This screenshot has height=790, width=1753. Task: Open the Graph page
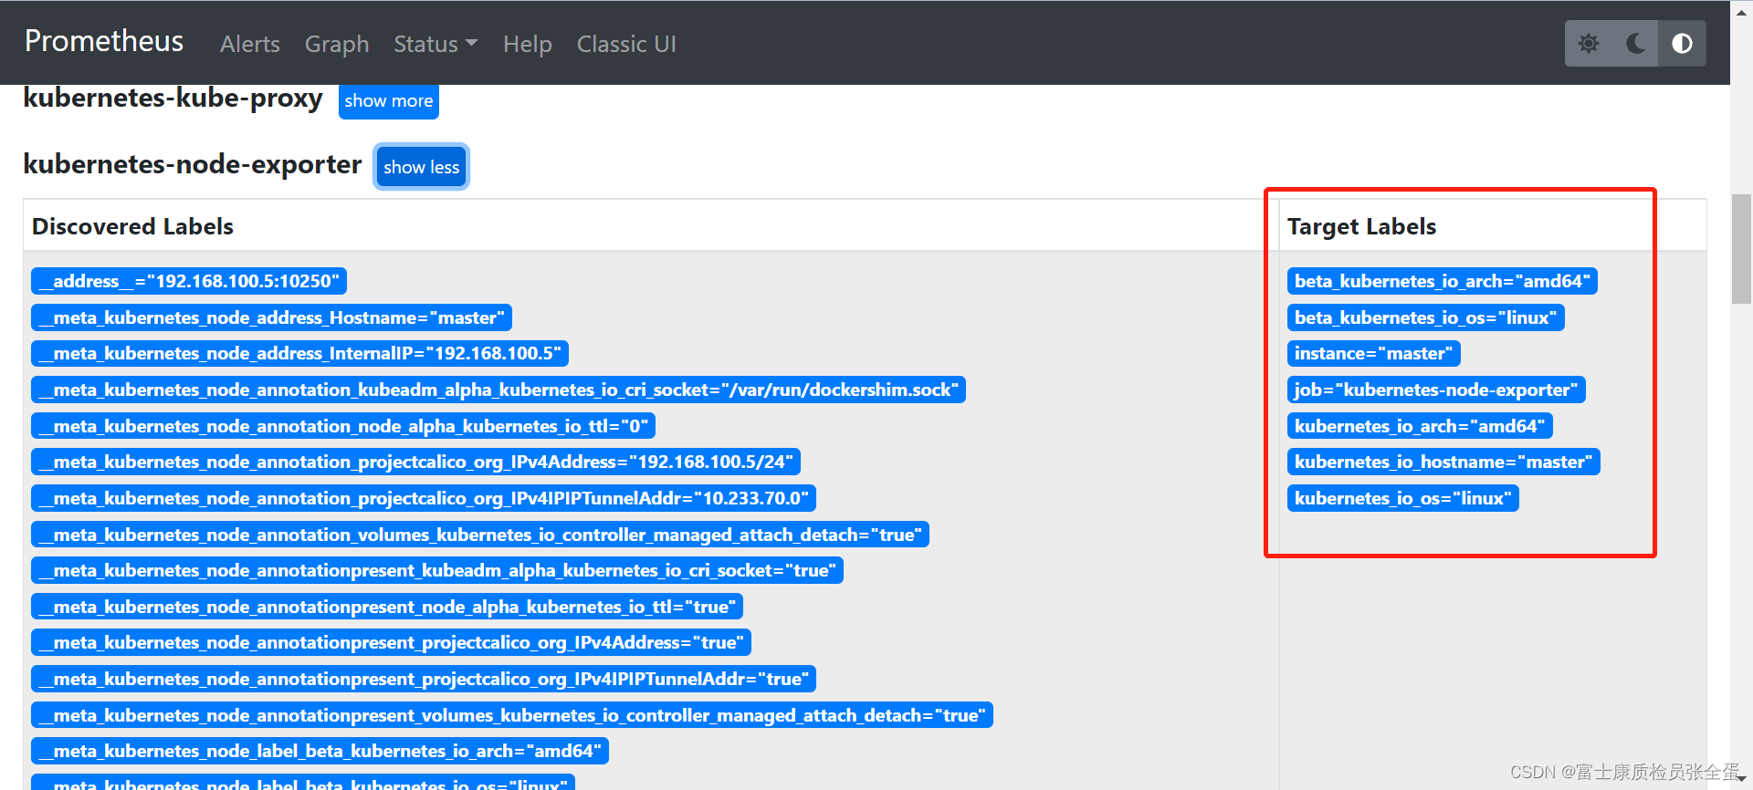(x=337, y=44)
